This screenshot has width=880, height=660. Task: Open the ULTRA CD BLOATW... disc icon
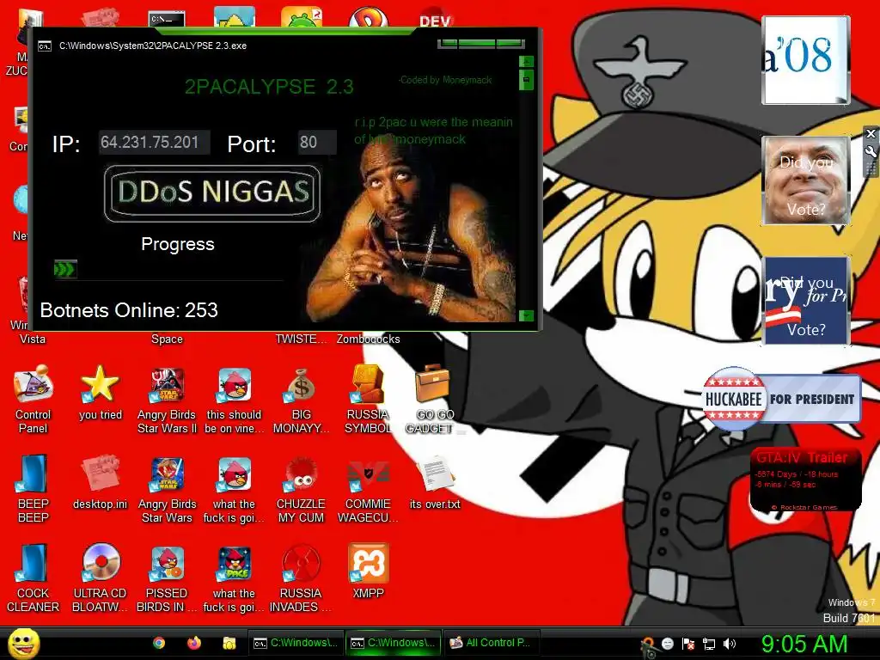click(100, 578)
